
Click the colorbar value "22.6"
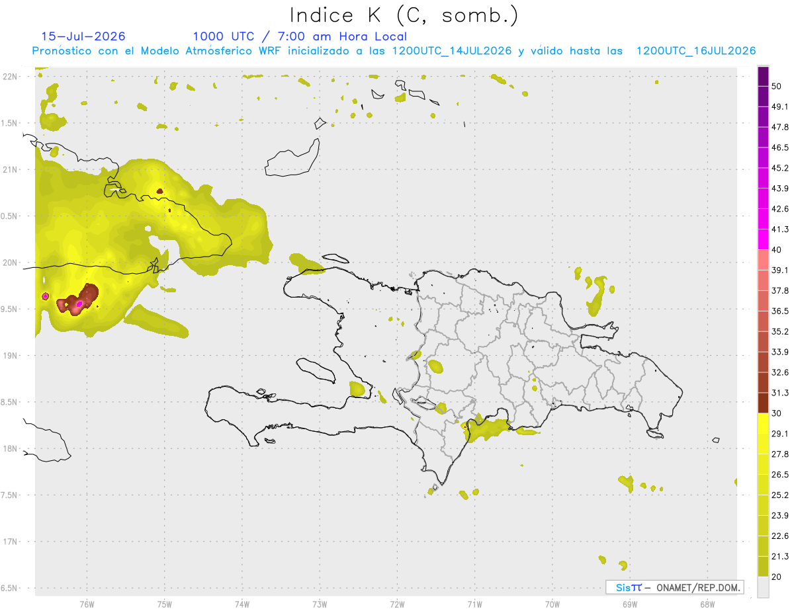tap(780, 536)
